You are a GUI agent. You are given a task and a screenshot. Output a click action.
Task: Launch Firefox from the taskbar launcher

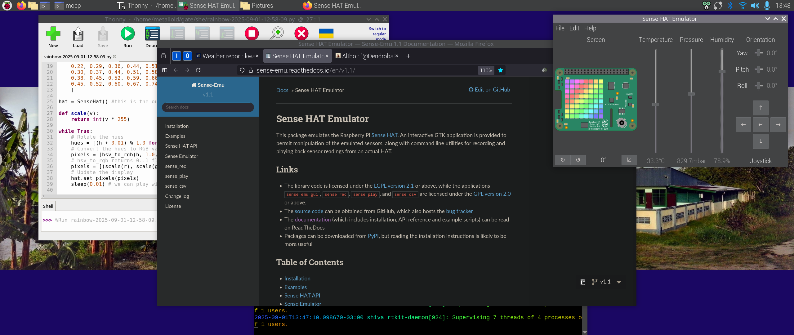tap(21, 6)
